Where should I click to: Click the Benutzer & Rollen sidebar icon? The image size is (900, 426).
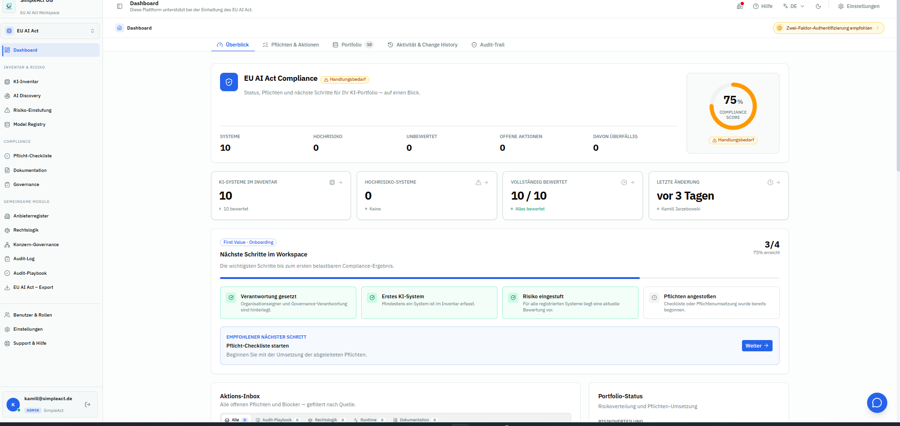point(7,315)
